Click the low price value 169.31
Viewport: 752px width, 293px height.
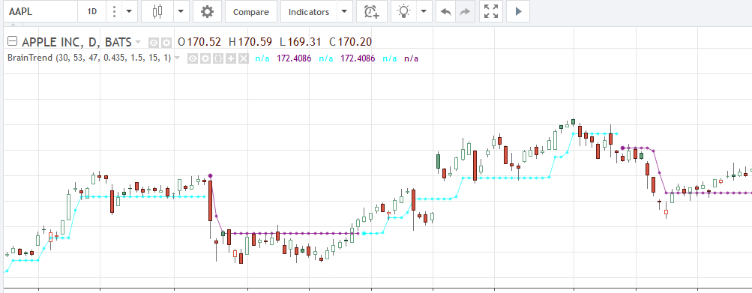(x=304, y=42)
